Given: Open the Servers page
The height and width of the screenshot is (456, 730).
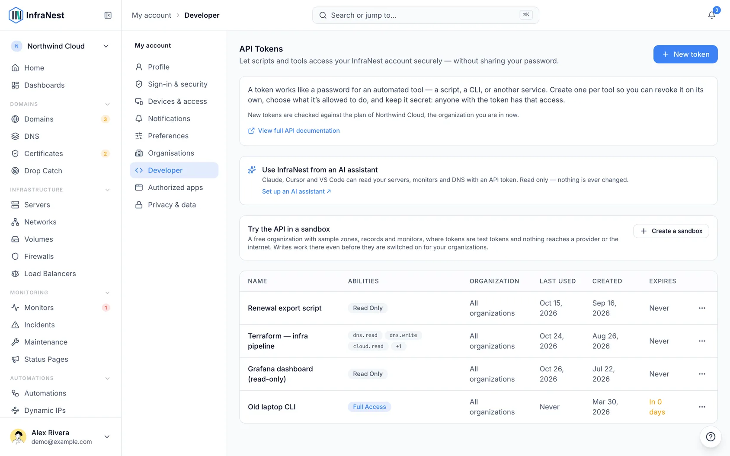Looking at the screenshot, I should 61,204.
